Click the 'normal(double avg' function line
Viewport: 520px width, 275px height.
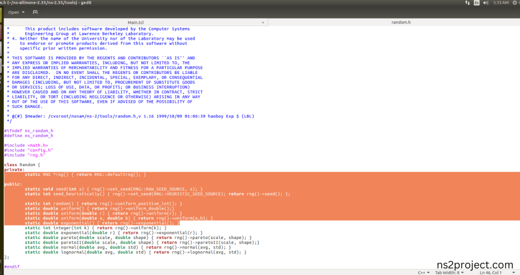coord(127,247)
